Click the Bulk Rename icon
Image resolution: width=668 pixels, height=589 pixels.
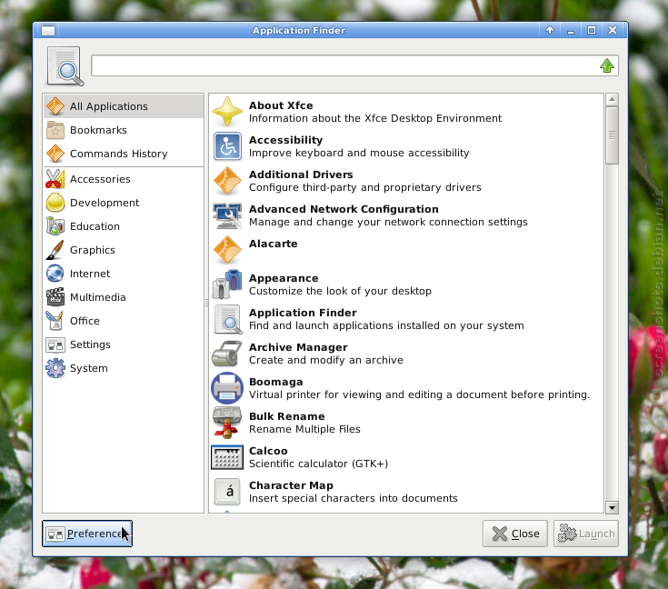(227, 423)
